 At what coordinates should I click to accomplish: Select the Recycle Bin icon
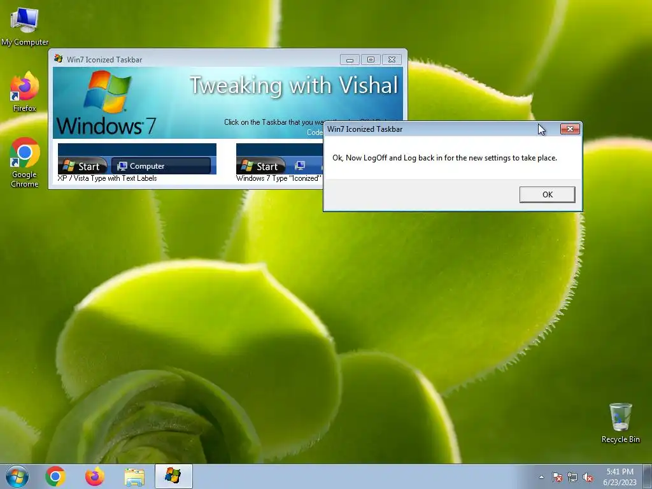(620, 423)
